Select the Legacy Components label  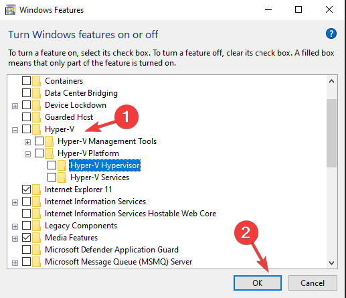[x=81, y=226]
